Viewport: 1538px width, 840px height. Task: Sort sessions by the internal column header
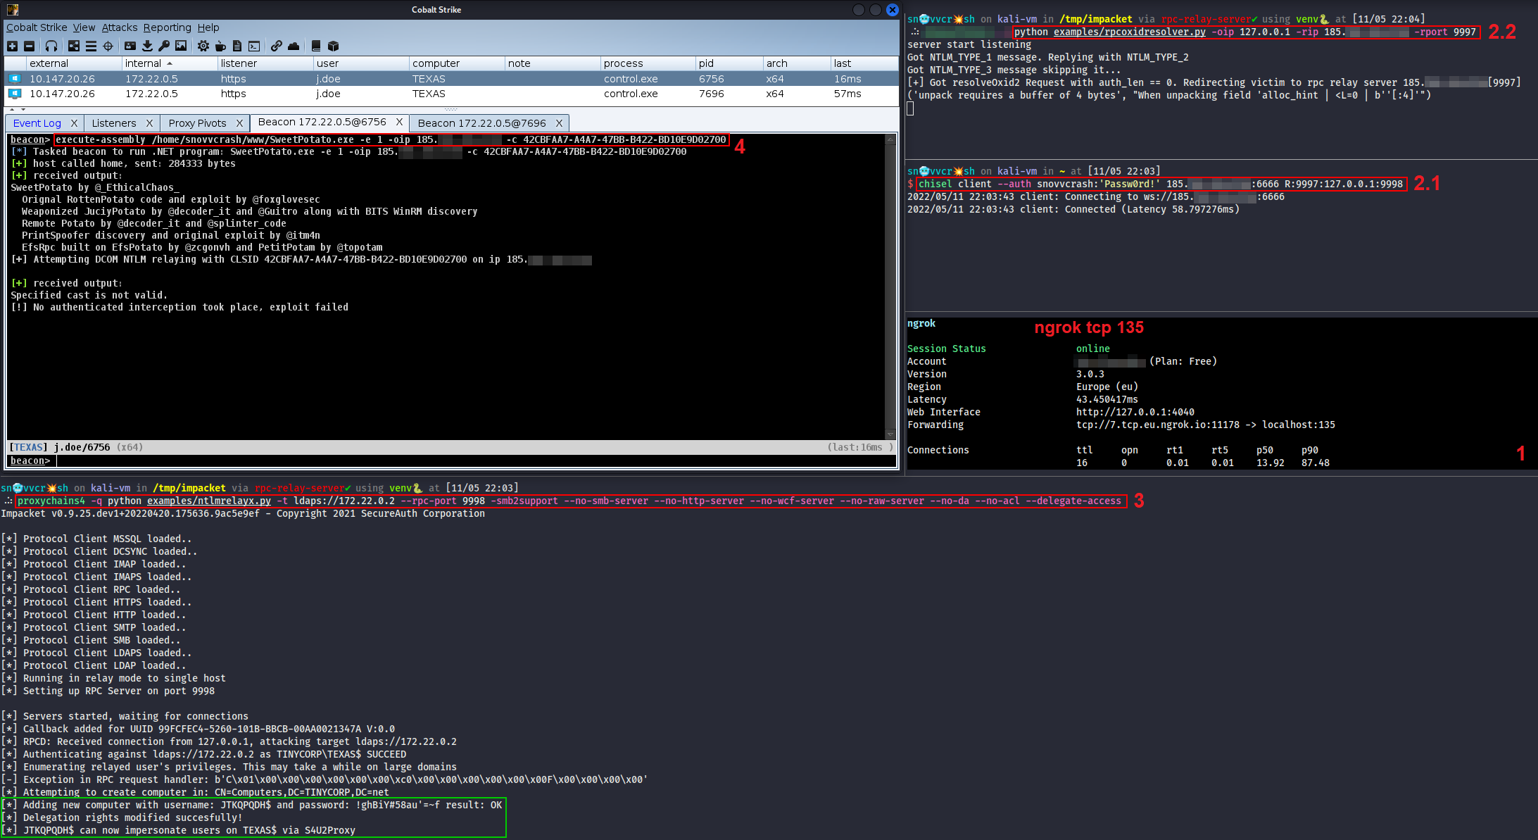click(x=144, y=63)
